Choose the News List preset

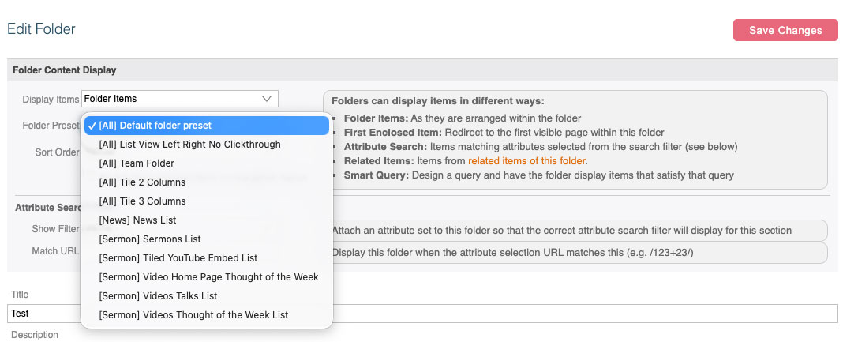pyautogui.click(x=137, y=220)
